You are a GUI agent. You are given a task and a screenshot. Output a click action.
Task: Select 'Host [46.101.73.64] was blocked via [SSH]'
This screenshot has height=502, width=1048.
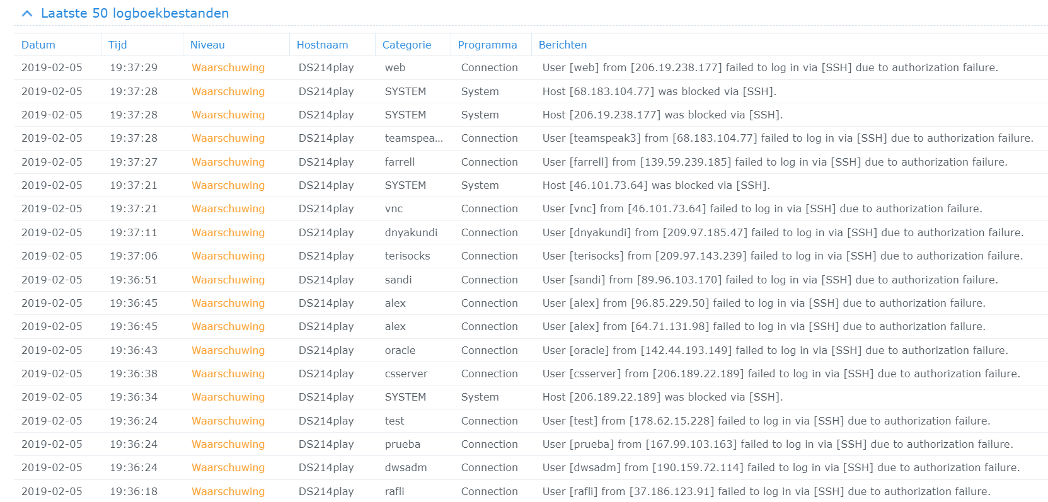pos(656,185)
